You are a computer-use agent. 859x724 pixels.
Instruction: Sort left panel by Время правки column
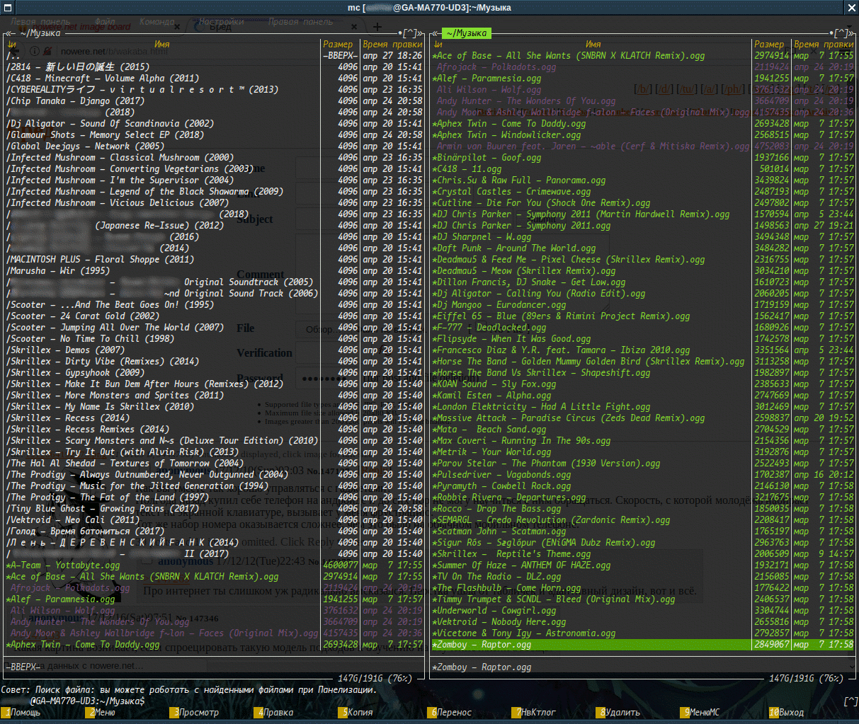point(392,44)
